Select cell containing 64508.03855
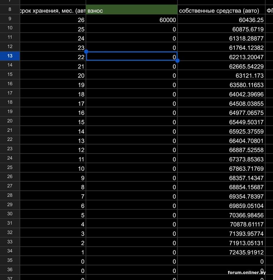Screen dimensions: 273x280 click(221, 103)
